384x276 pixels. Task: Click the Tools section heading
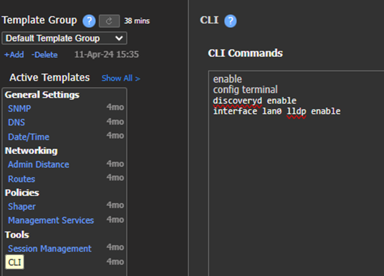(x=17, y=235)
